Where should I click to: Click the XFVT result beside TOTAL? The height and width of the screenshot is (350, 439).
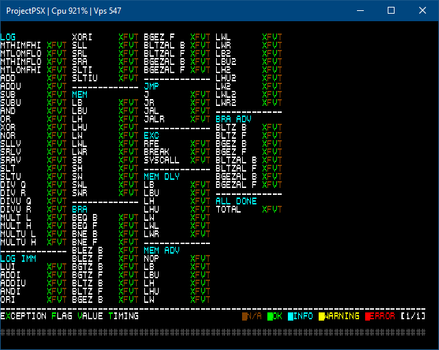click(271, 209)
